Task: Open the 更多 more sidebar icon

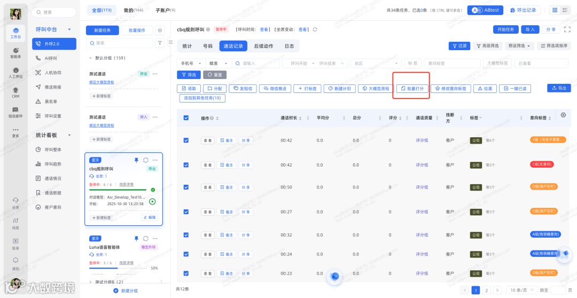Action: pyautogui.click(x=15, y=132)
